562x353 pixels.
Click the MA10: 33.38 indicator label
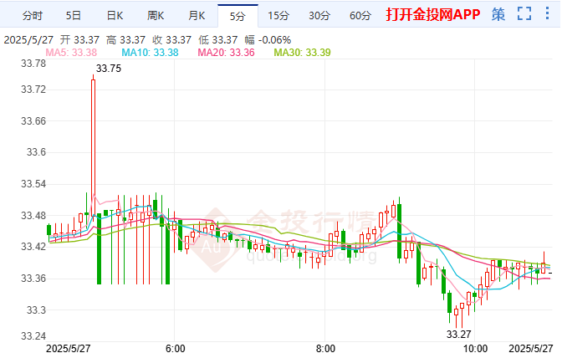point(150,53)
